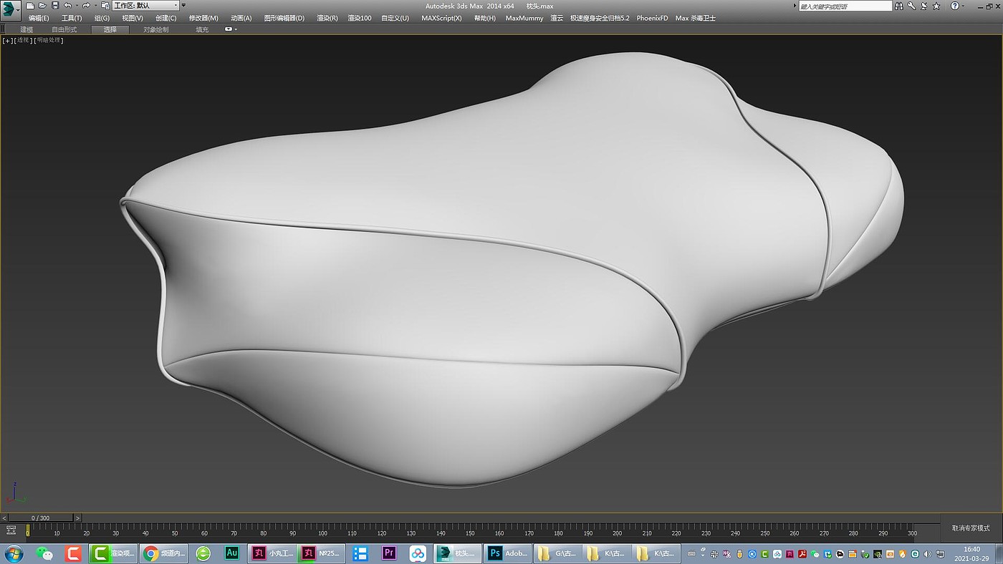Save the scene with the floppy disk icon
1003x564 pixels.
(x=55, y=6)
